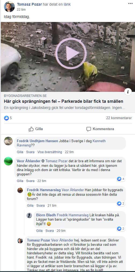This screenshot has height=272, width=135.
Task: Open Fredrik Hammarslag's avatar
Action: point(20,190)
